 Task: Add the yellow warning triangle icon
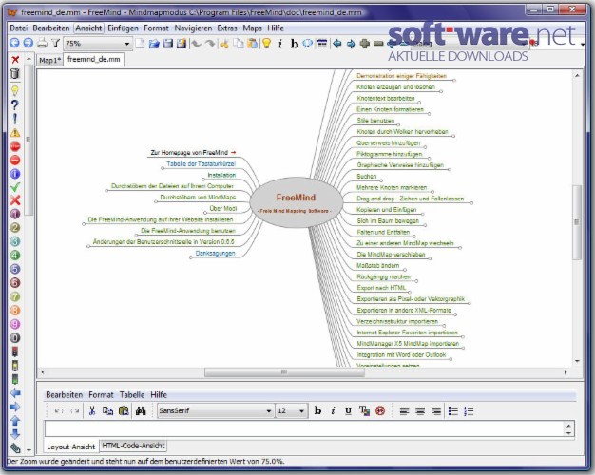pyautogui.click(x=15, y=132)
